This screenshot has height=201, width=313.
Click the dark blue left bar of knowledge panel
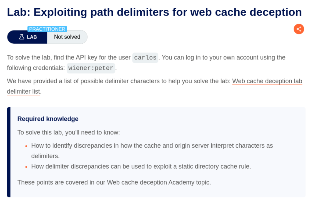pos(9,152)
